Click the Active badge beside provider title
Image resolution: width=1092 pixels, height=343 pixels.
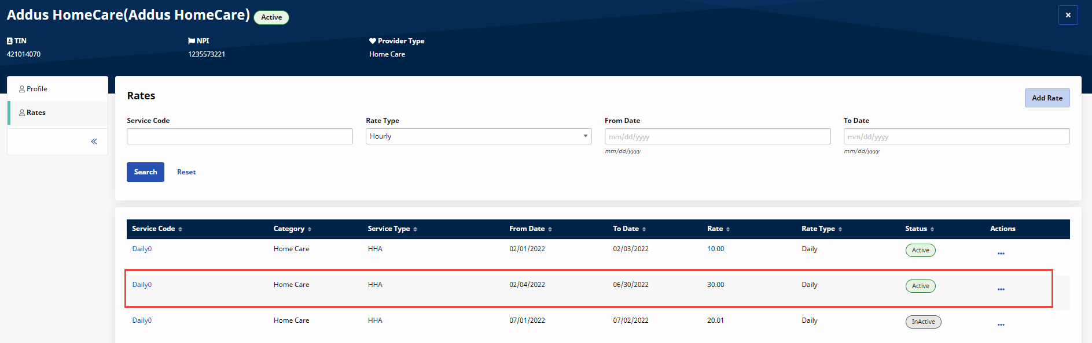[x=271, y=17]
